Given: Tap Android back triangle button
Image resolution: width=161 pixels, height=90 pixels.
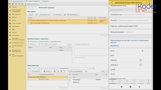Looking at the screenshot, I should tap(139, 87).
